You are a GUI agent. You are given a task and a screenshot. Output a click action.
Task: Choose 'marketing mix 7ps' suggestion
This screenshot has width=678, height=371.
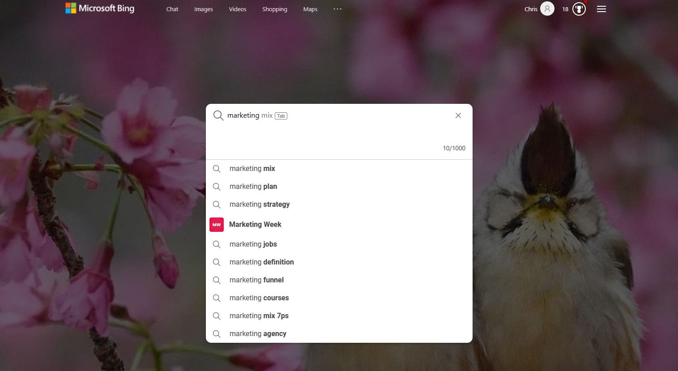click(259, 316)
